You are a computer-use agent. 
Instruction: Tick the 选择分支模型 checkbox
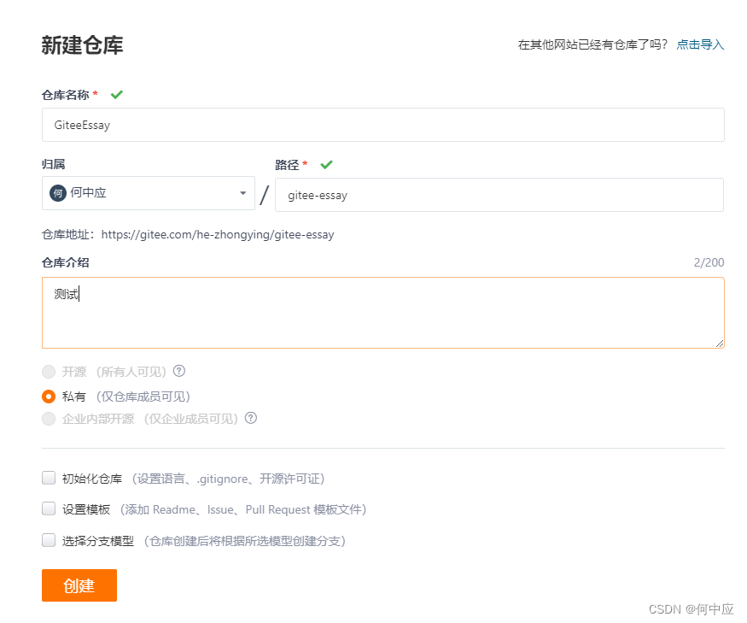49,539
